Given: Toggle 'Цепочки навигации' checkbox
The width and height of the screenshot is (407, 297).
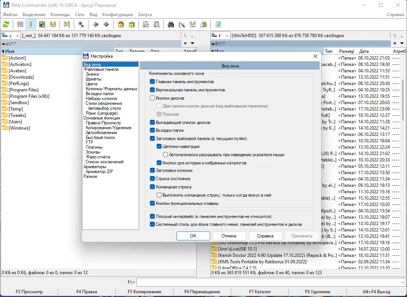Looking at the screenshot, I should point(159,146).
